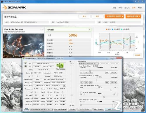Image resolution: width=146 pixels, height=113 pixels.
Task: Click the Driver Version field
Action: pos(48,86)
